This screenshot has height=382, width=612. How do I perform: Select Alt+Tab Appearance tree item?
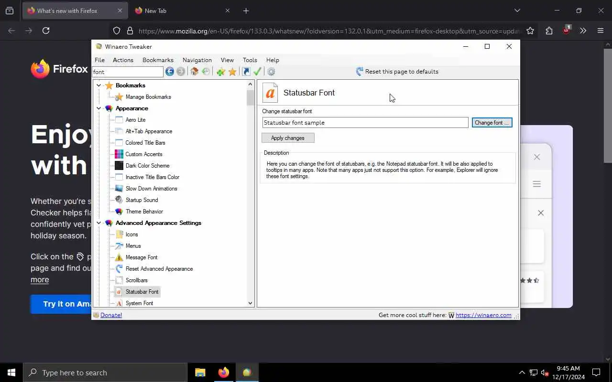(x=149, y=131)
